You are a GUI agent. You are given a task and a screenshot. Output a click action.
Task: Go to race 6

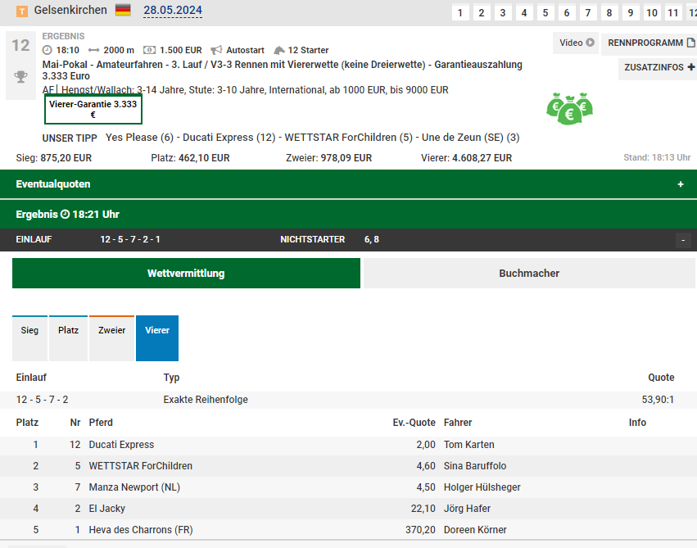click(x=567, y=13)
